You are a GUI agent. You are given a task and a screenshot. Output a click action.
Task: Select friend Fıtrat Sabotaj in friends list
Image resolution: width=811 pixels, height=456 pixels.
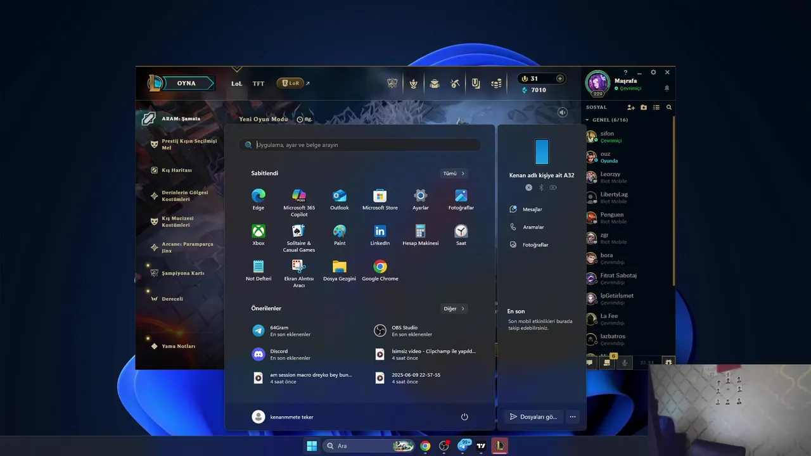tap(627, 279)
